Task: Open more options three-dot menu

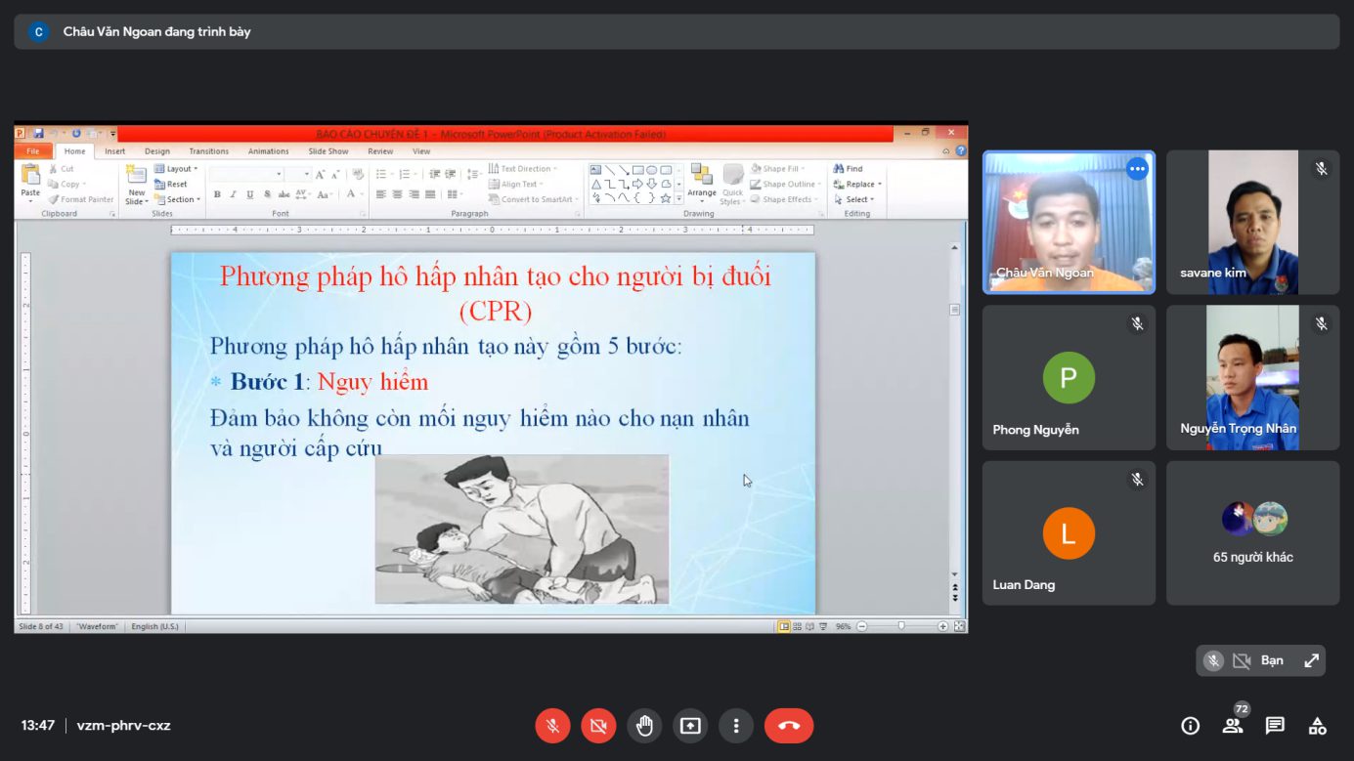Action: [736, 726]
